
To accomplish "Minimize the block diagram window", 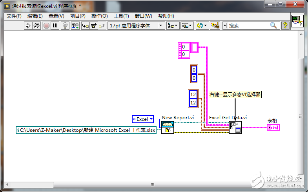I will (270, 4).
